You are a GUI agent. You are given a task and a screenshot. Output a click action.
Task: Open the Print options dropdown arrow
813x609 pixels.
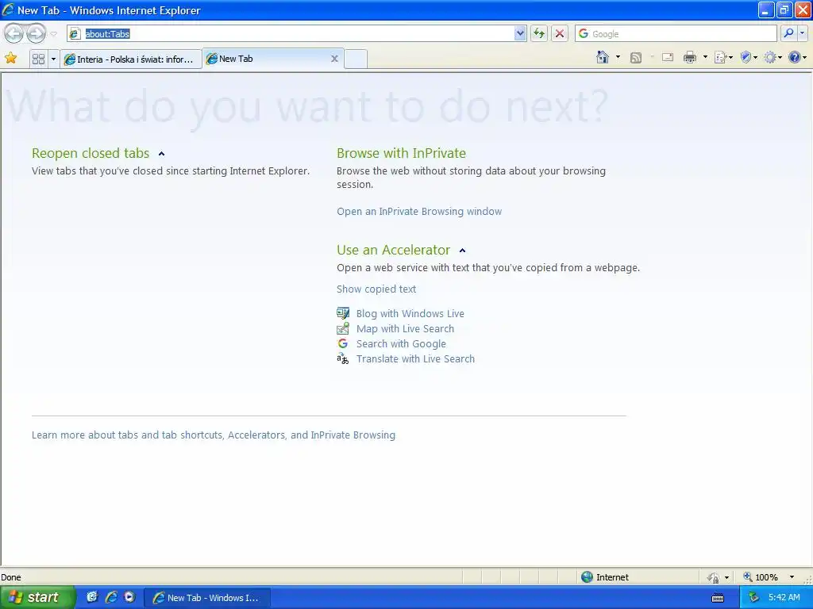click(705, 57)
